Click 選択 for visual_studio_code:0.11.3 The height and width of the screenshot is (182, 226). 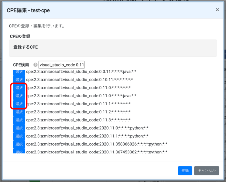point(19,120)
